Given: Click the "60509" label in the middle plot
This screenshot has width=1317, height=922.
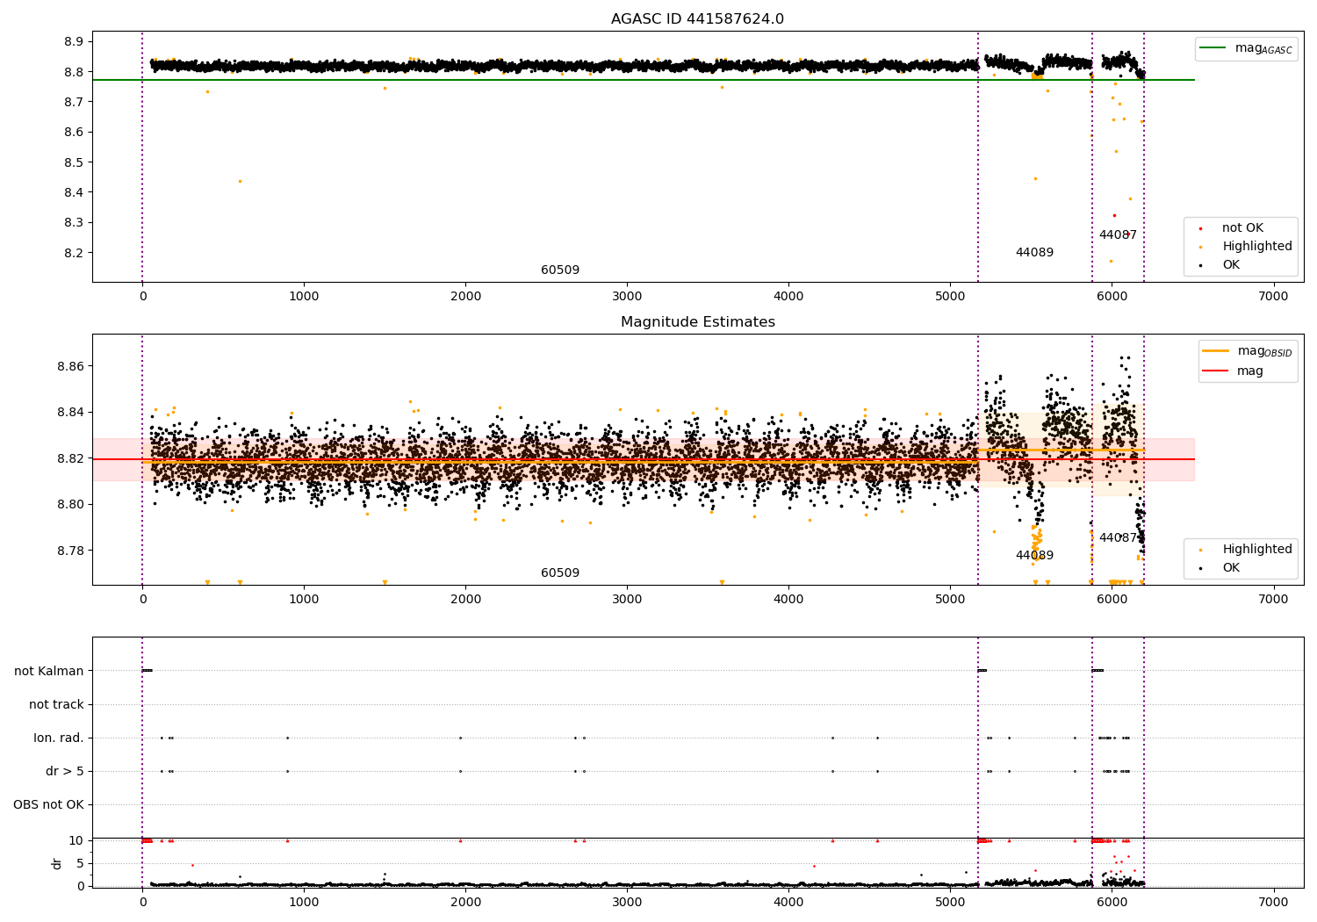Looking at the screenshot, I should click(x=560, y=573).
